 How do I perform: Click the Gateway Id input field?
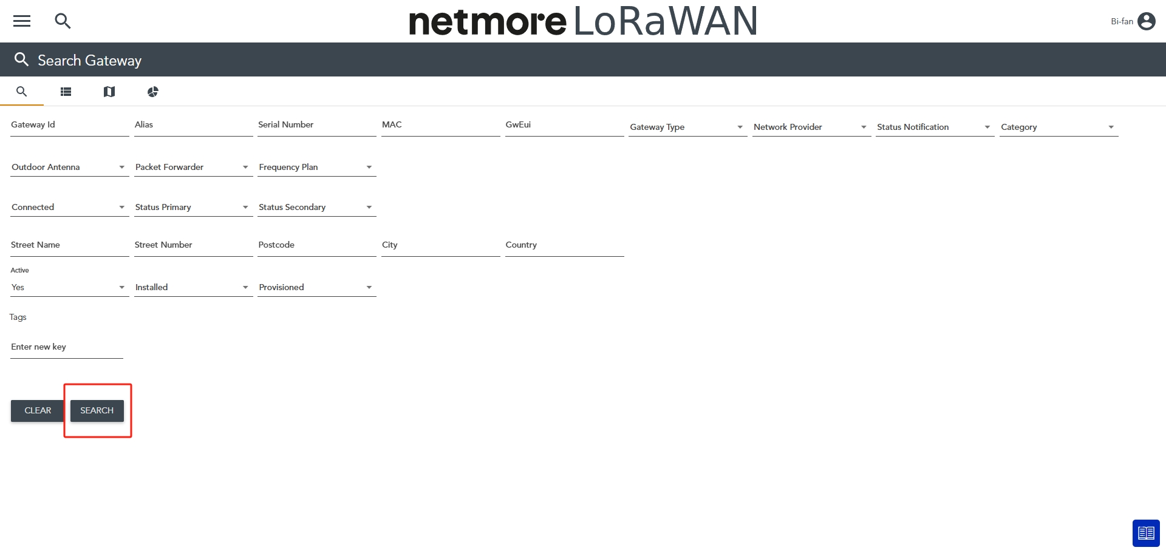(70, 125)
